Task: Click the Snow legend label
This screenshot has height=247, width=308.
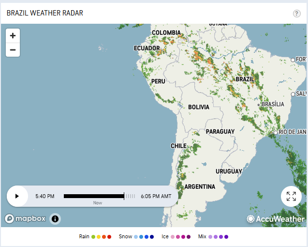Action: 125,236
